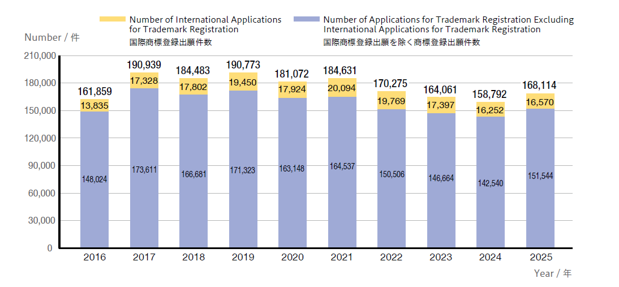Click the 210,000 y-axis tick label

40,56
